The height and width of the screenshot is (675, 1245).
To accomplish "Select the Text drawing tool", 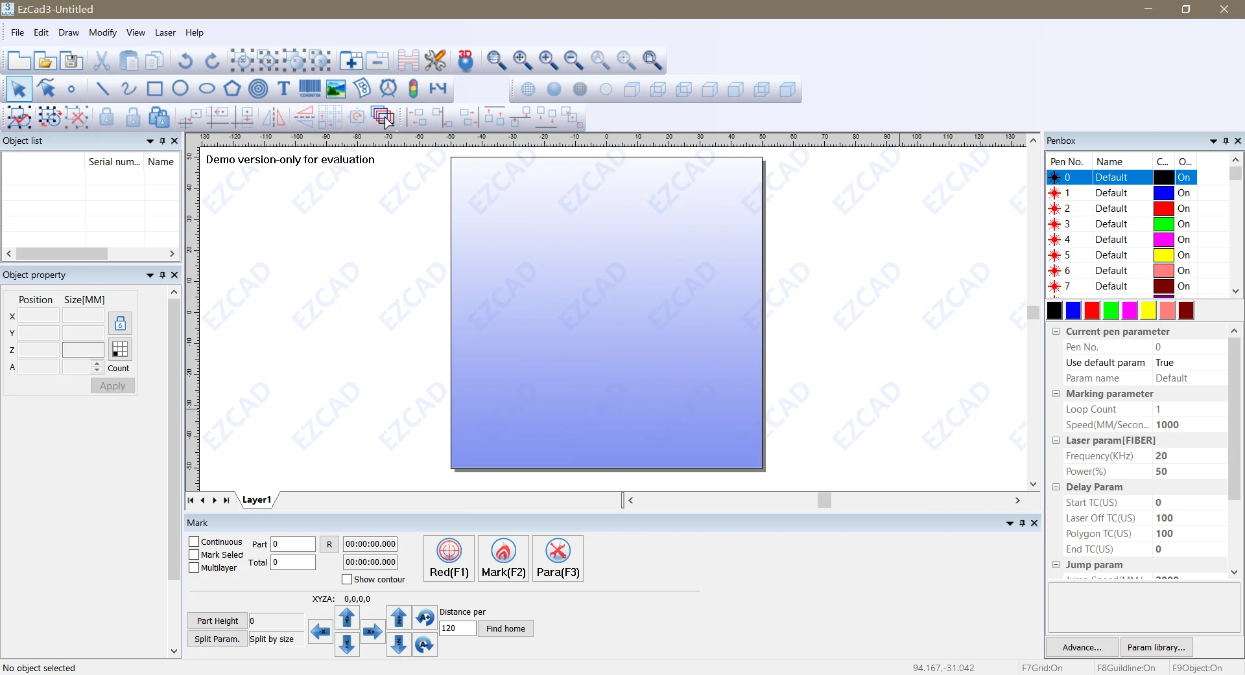I will (x=283, y=89).
